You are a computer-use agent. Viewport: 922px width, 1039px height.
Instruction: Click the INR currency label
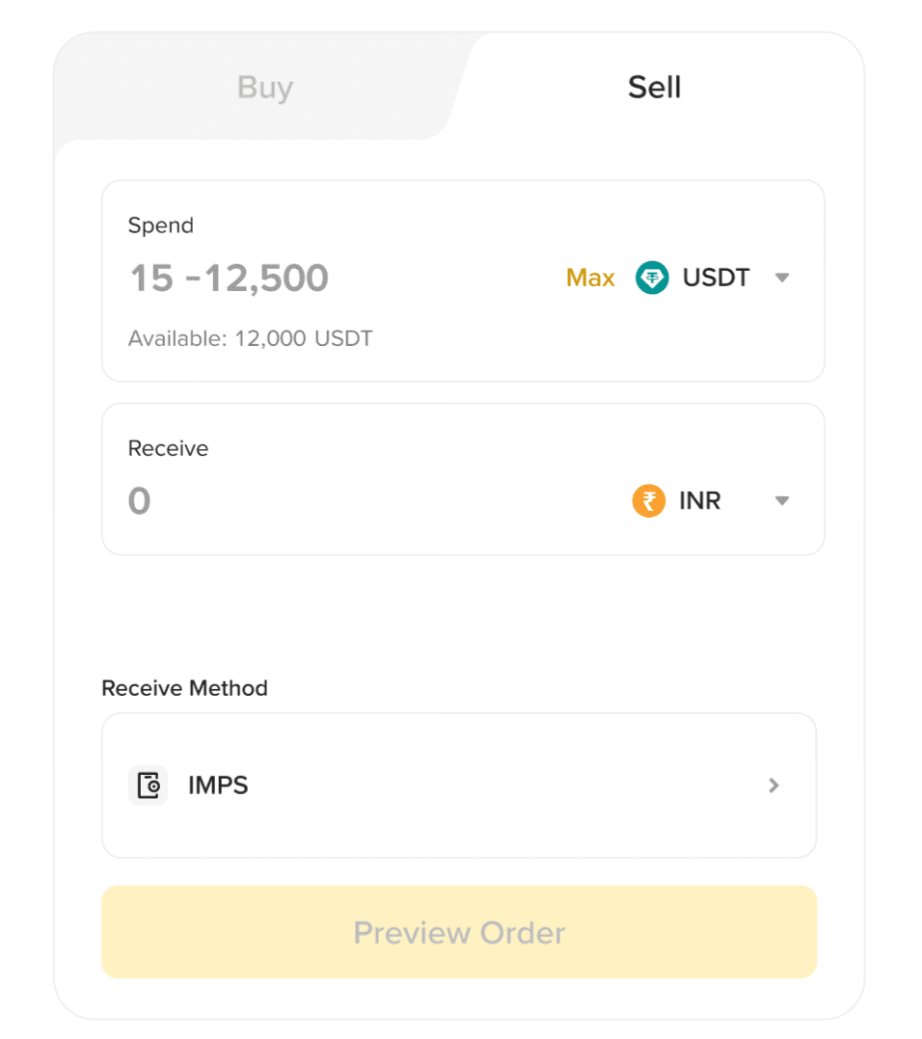coord(700,501)
